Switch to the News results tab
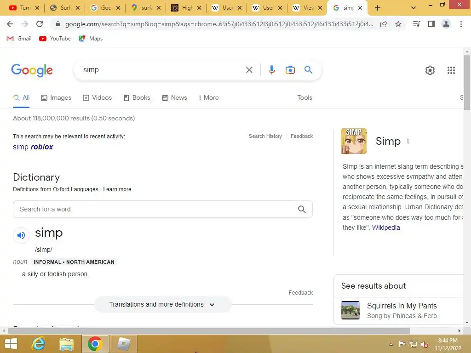 click(174, 98)
